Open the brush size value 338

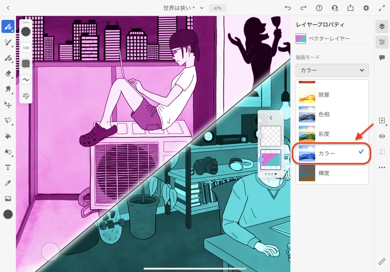tap(26, 48)
